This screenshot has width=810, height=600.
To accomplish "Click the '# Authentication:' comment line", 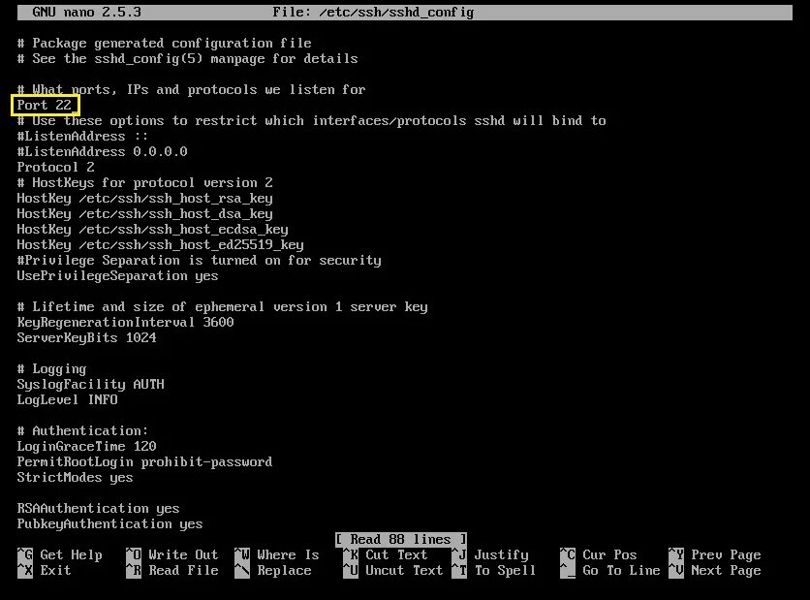I will (82, 431).
